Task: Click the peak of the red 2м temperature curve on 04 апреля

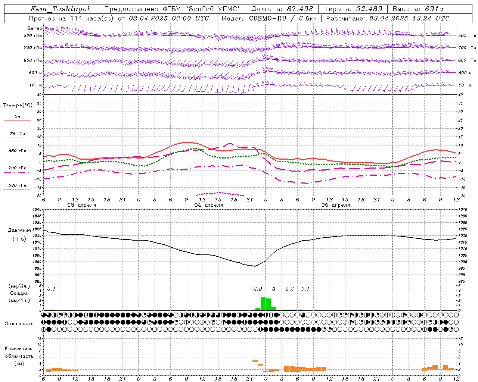Action: pos(187,142)
